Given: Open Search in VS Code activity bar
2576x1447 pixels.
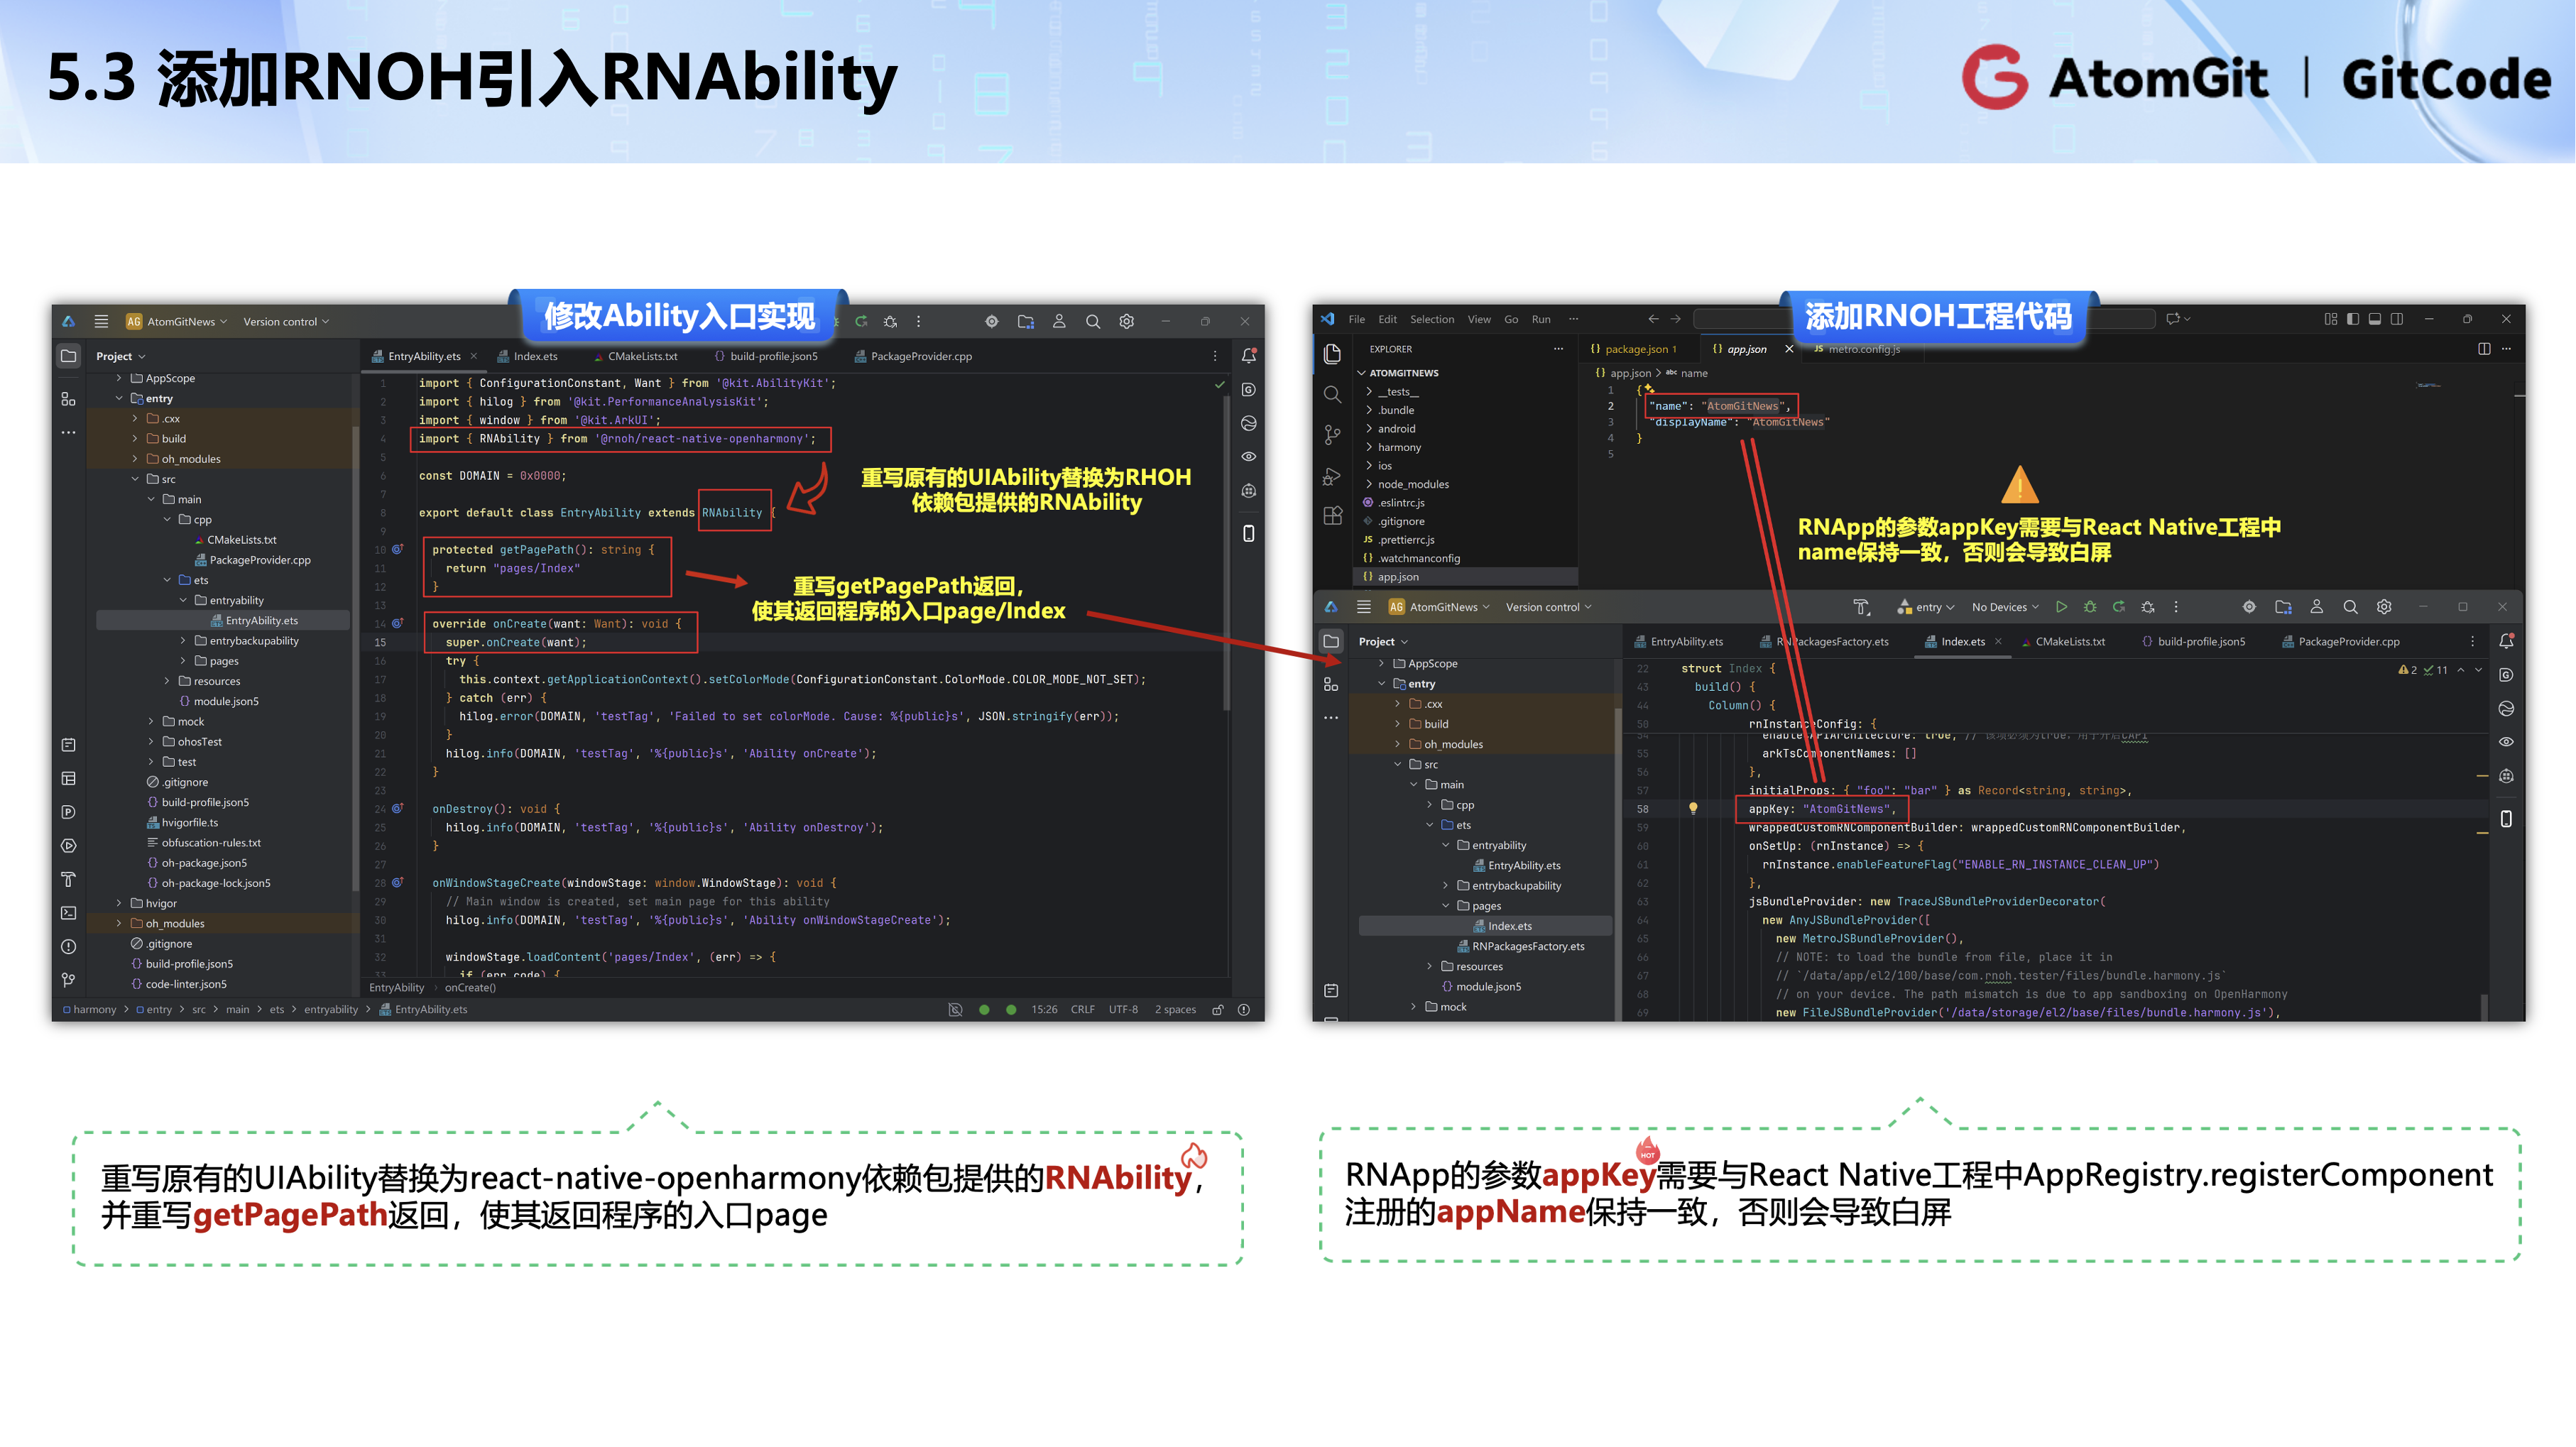Looking at the screenshot, I should (x=1332, y=395).
